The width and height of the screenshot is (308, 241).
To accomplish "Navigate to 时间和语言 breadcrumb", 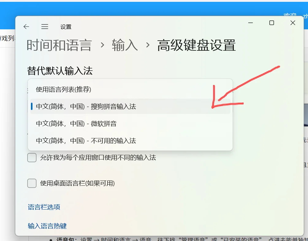I will tap(59, 45).
